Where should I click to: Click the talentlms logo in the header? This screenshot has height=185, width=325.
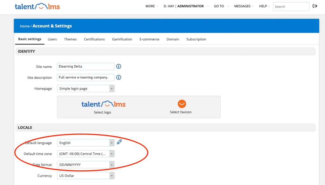(x=37, y=6)
